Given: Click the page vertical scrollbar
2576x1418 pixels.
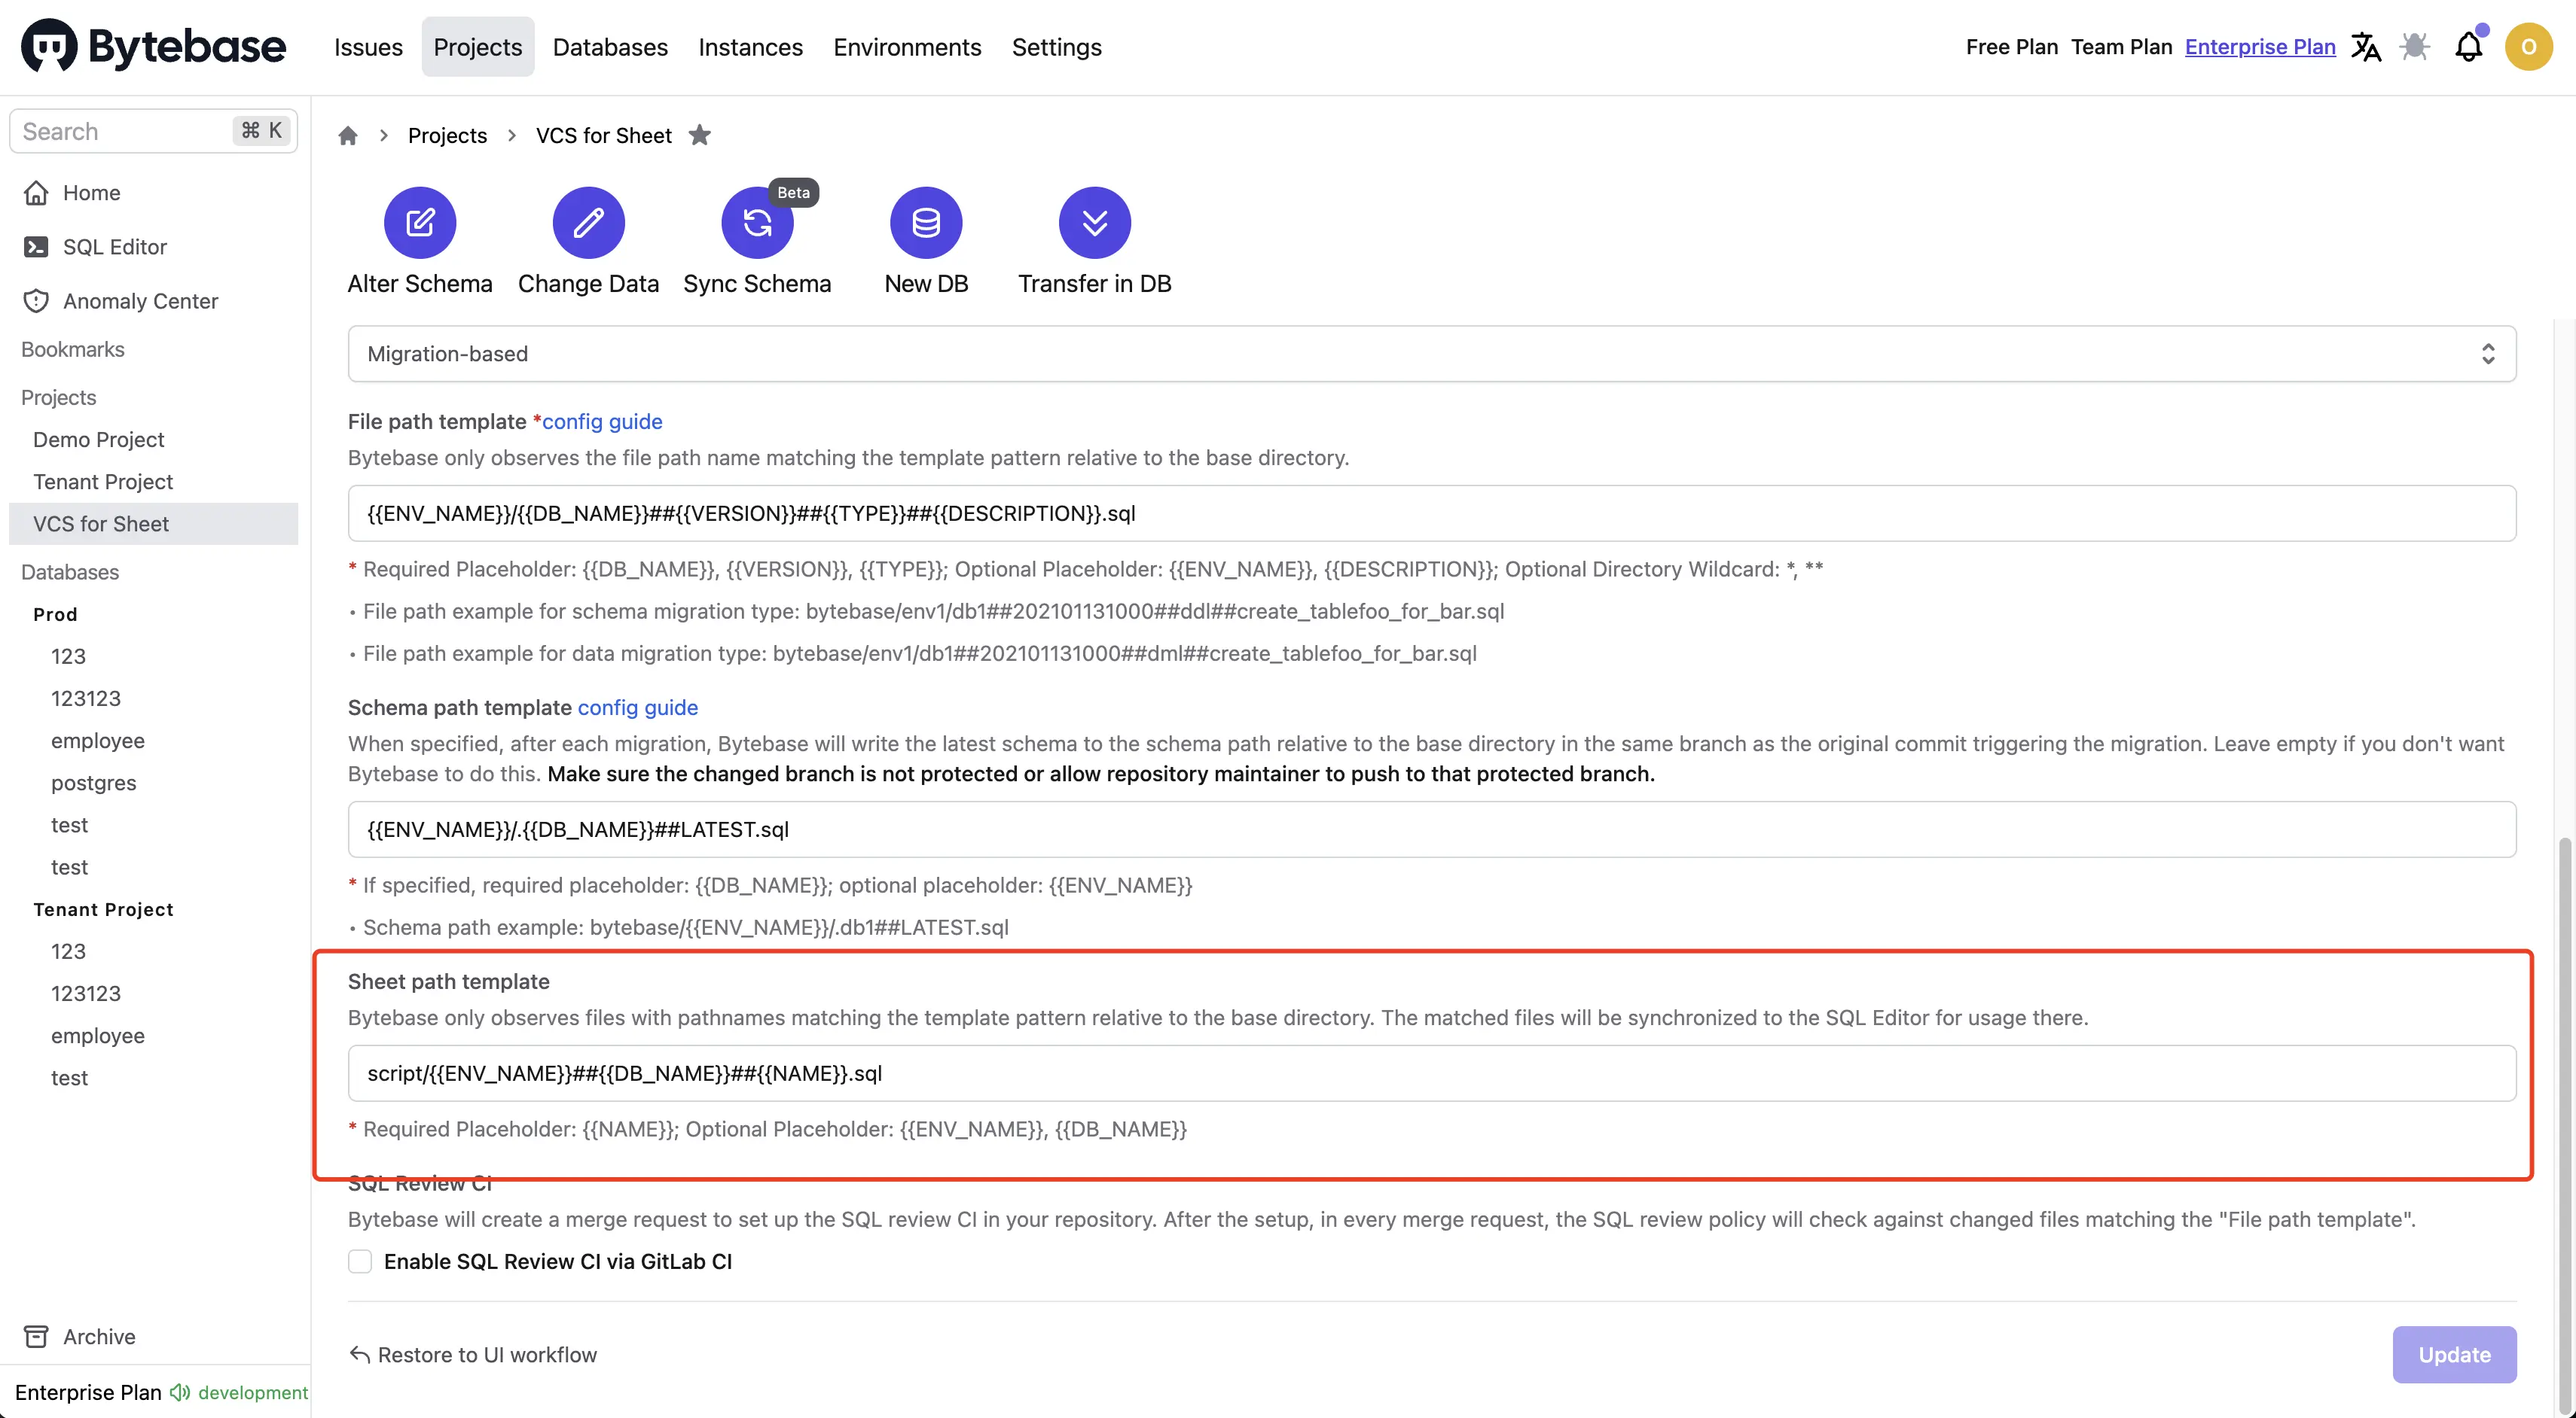Looking at the screenshot, I should 2565,1124.
